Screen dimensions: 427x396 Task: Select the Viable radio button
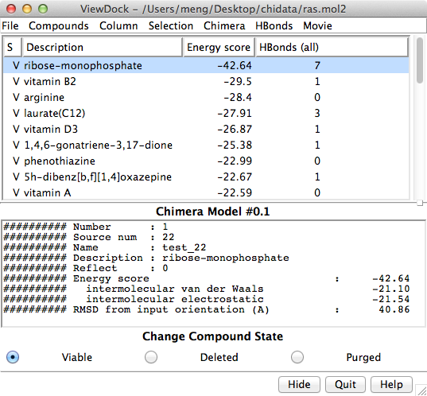click(13, 357)
